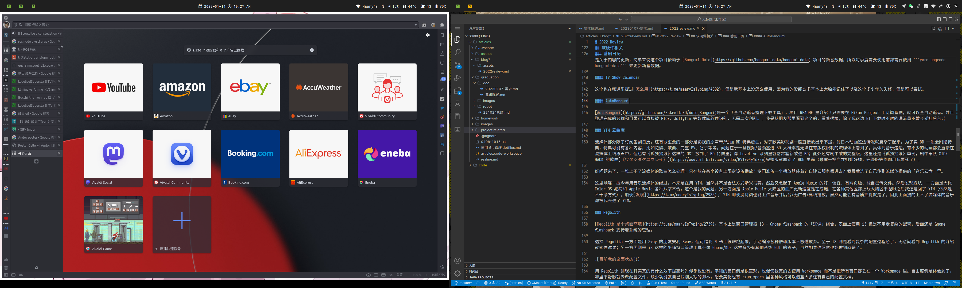Open the Twitter web panel in sidebar
Viewport: 962px width, 288px height.
(442, 108)
